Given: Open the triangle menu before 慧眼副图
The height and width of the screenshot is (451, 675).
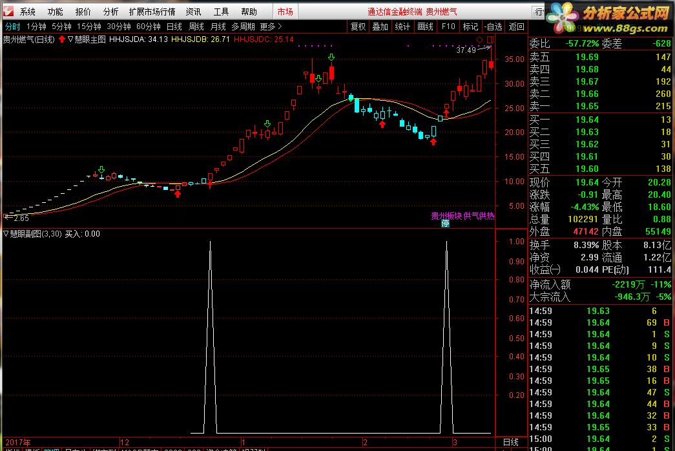Looking at the screenshot, I should tap(6, 234).
